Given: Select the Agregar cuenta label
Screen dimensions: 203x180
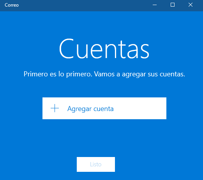Looking at the screenshot, I should (x=90, y=109).
